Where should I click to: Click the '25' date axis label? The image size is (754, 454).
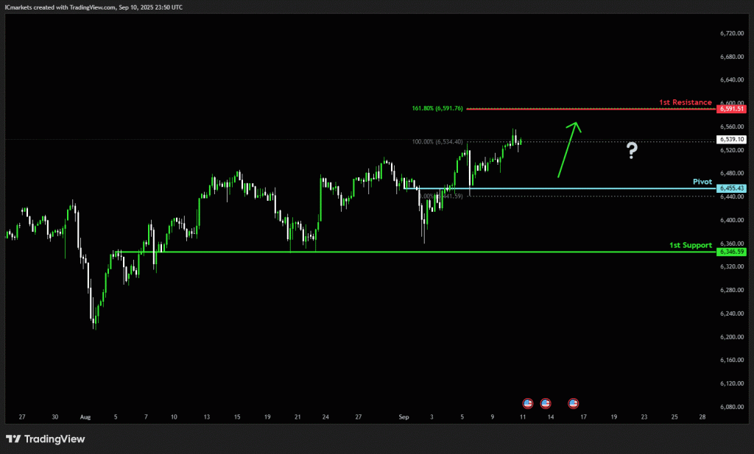[674, 417]
